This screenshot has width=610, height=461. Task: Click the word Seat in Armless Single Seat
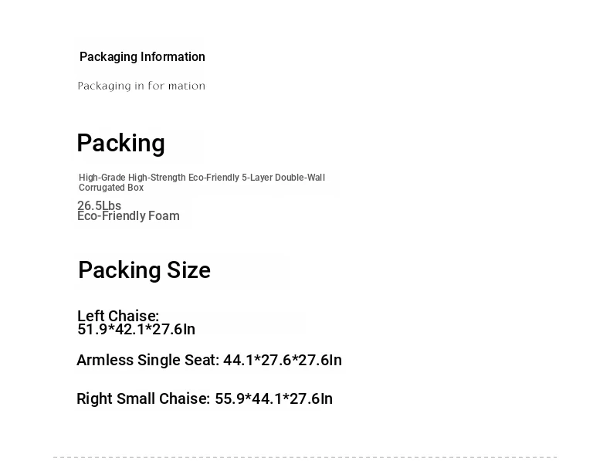[199, 360]
